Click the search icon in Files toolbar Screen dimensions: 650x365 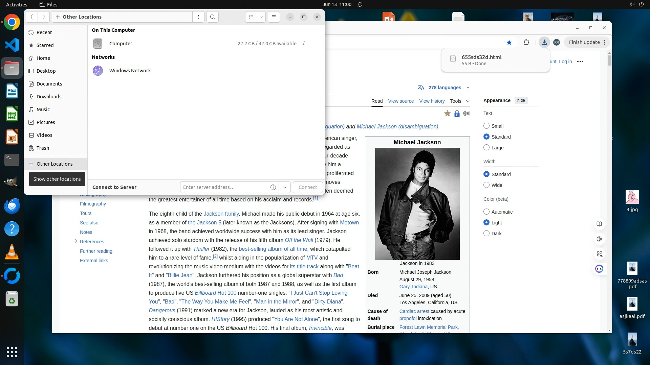pyautogui.click(x=212, y=17)
